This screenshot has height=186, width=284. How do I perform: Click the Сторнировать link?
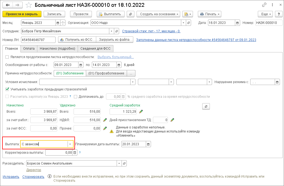(x=33, y=176)
